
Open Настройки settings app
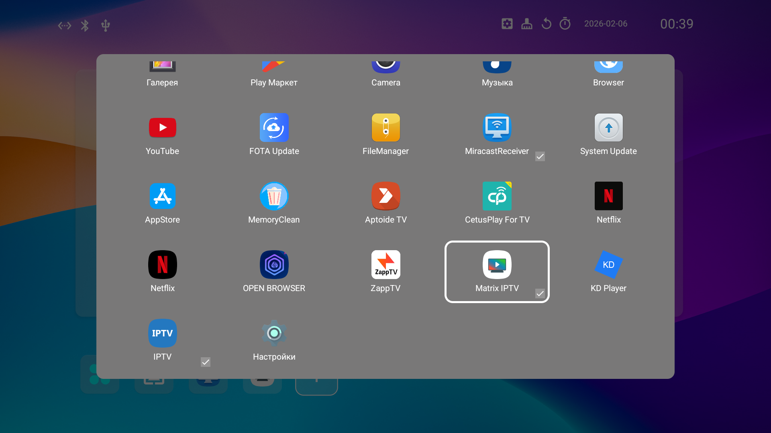click(x=274, y=334)
